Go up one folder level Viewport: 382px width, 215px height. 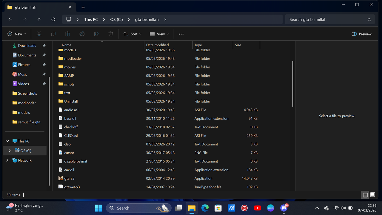(x=39, y=19)
